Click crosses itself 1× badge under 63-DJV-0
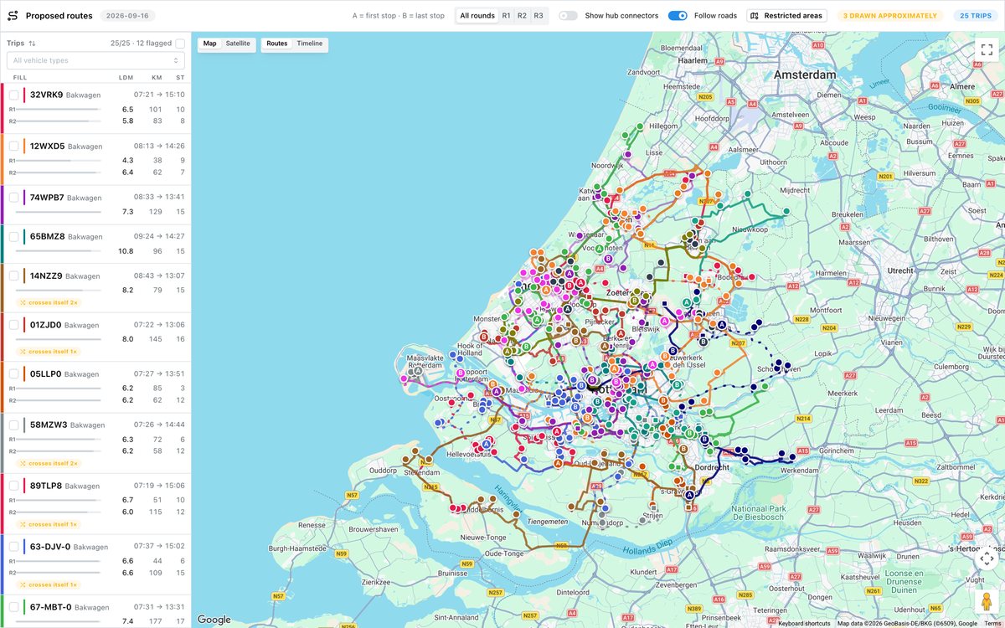The height and width of the screenshot is (628, 1005). (49, 585)
